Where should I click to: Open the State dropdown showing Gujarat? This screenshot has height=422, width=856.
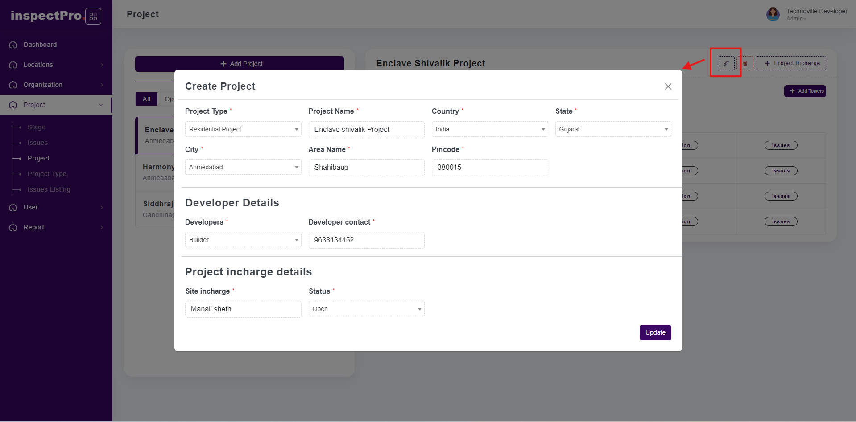coord(613,129)
